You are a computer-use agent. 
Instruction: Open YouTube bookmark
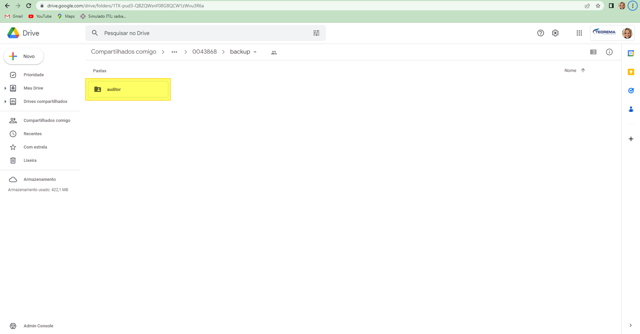point(40,16)
